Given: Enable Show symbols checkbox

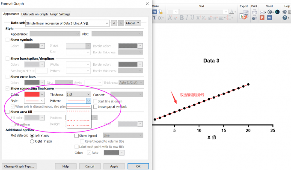Looking at the screenshot, I should (x=7, y=40).
